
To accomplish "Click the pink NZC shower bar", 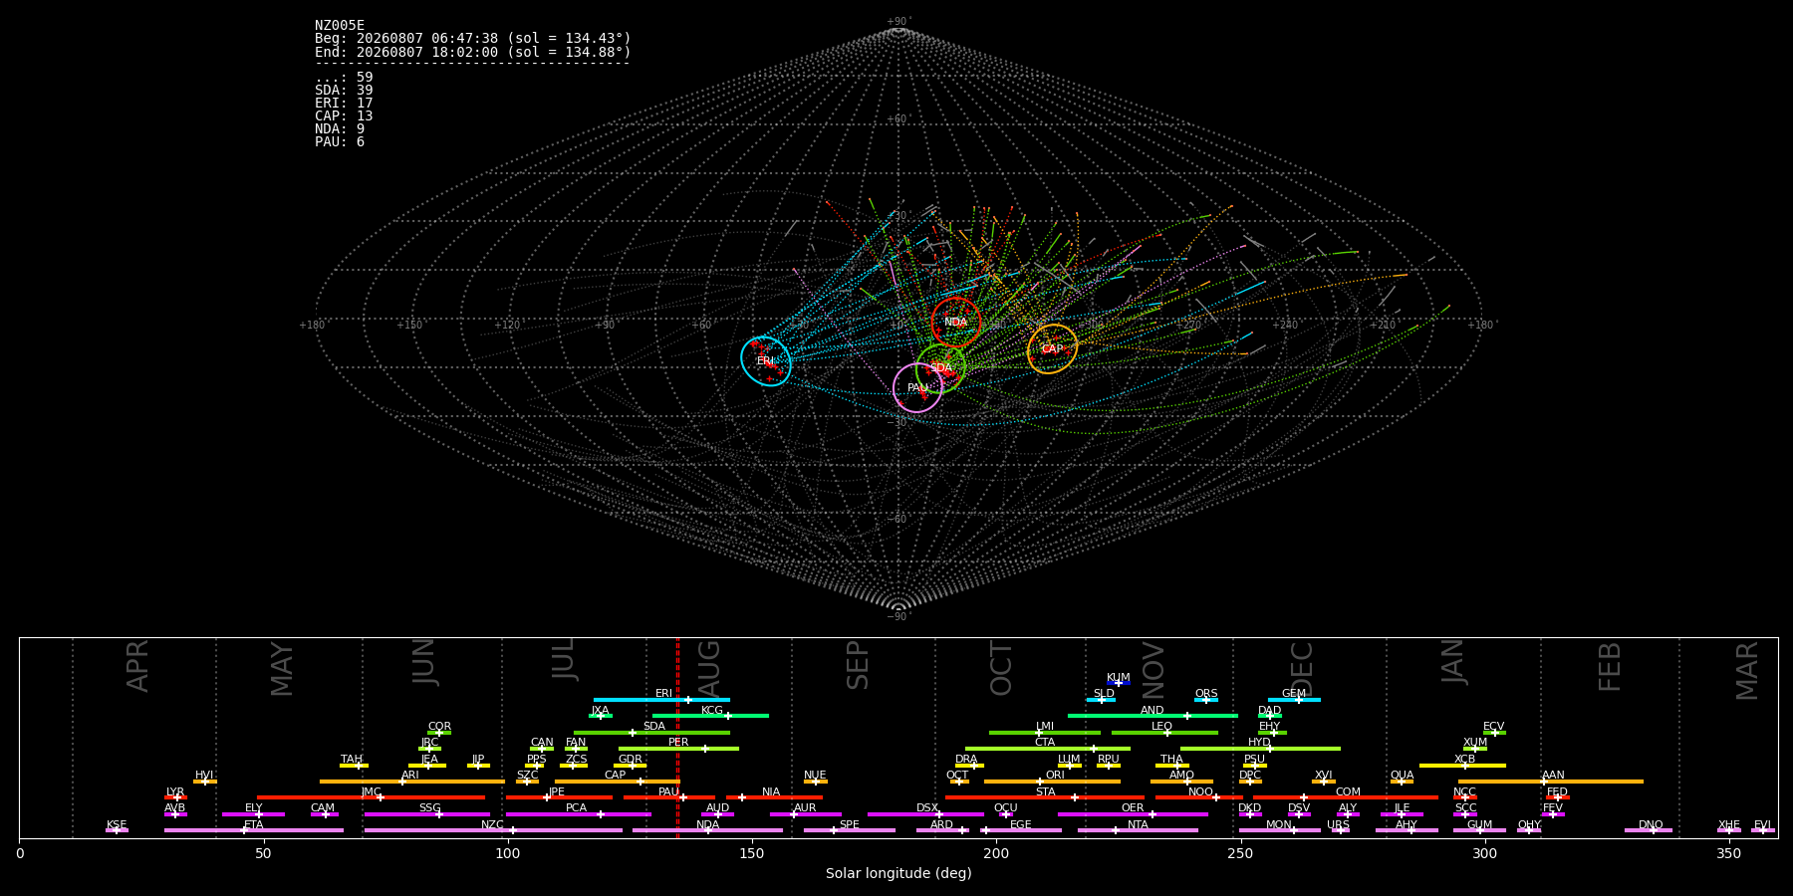I will (x=493, y=830).
